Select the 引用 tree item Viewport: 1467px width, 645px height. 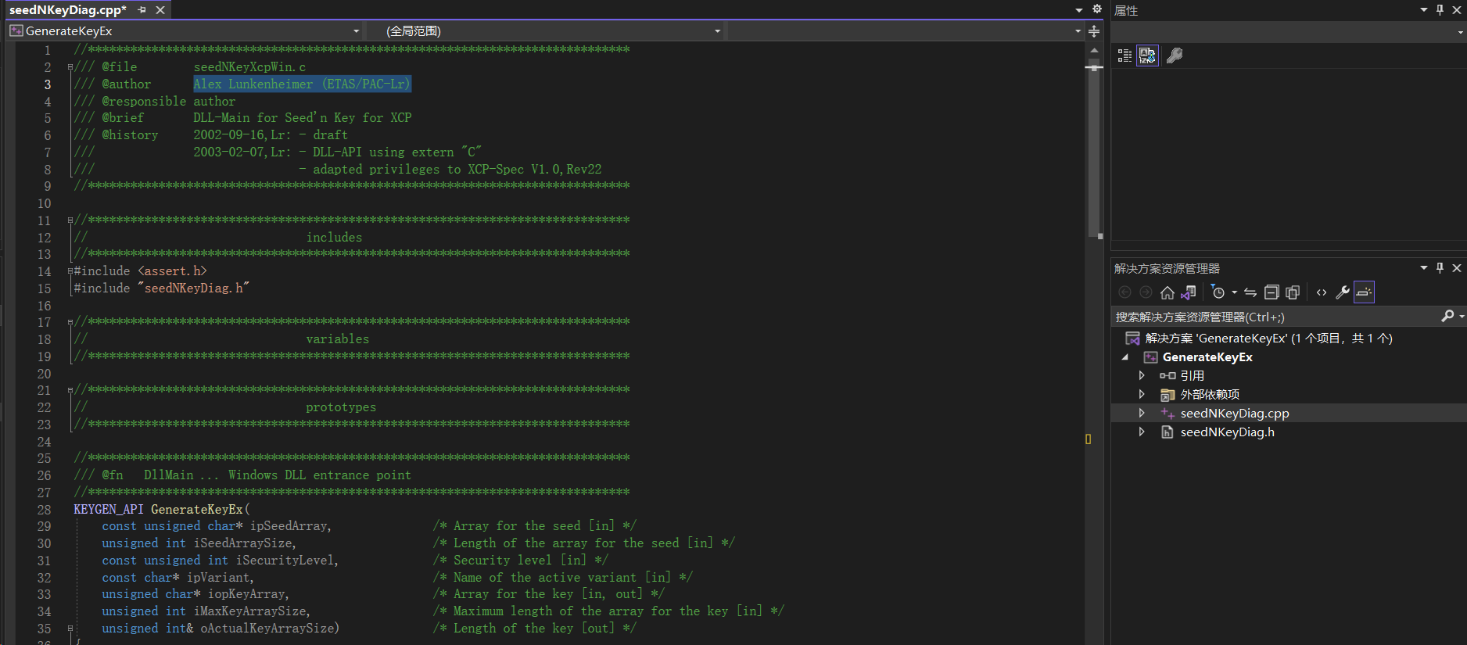(x=1192, y=376)
